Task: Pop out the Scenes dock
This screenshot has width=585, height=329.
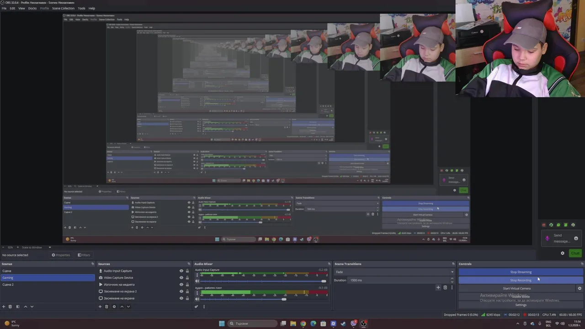Action: point(93,264)
